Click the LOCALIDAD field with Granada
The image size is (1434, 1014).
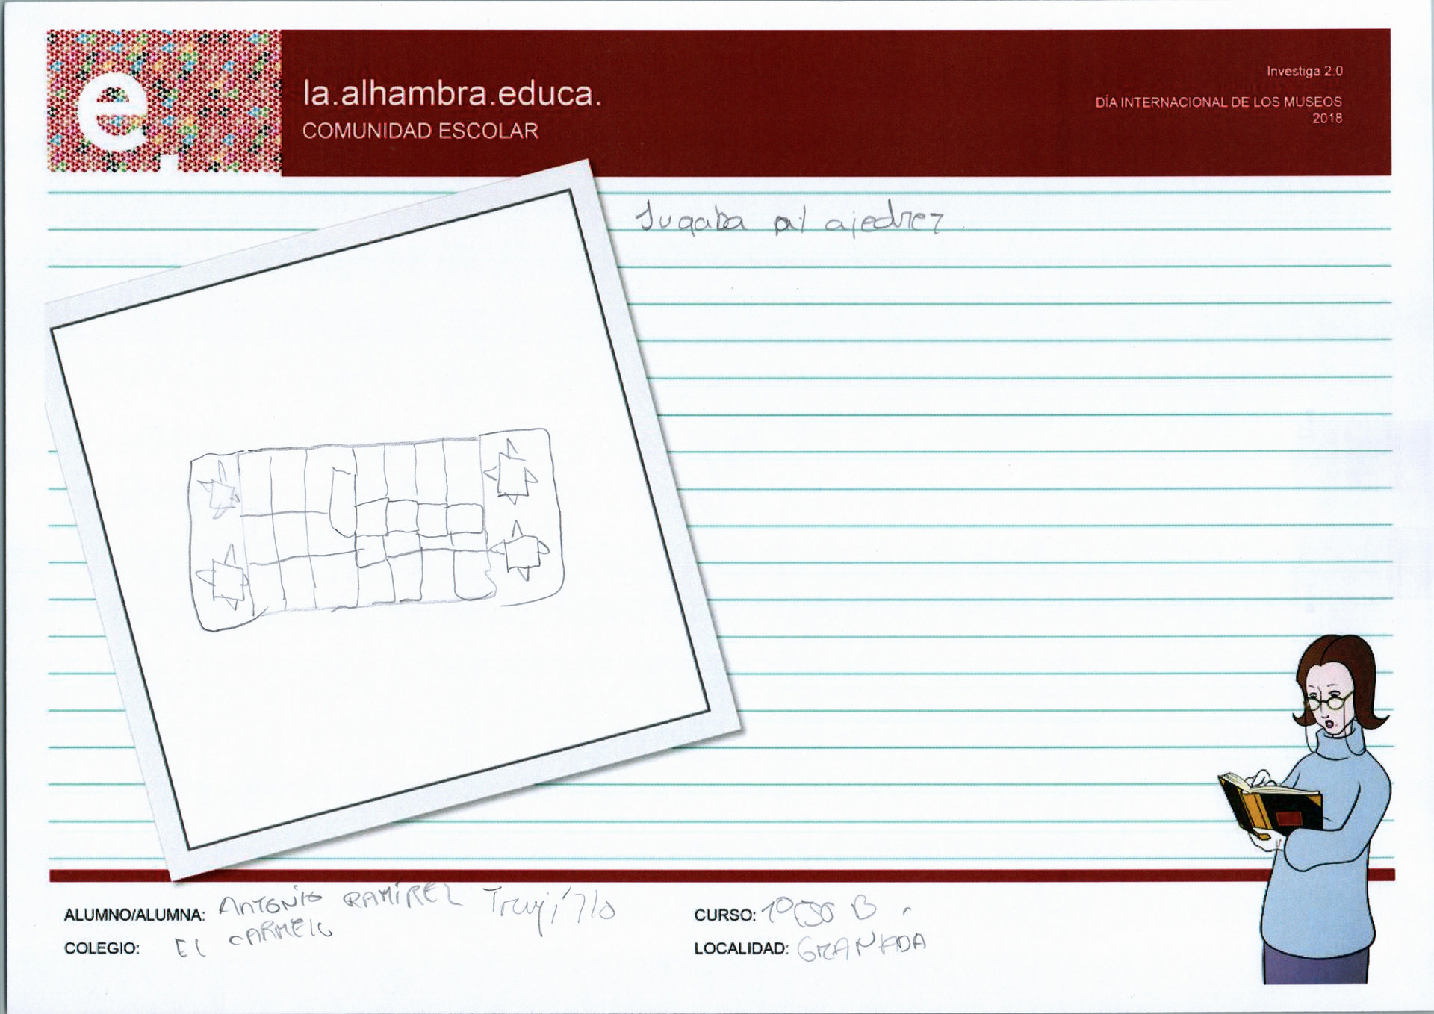pos(861,947)
